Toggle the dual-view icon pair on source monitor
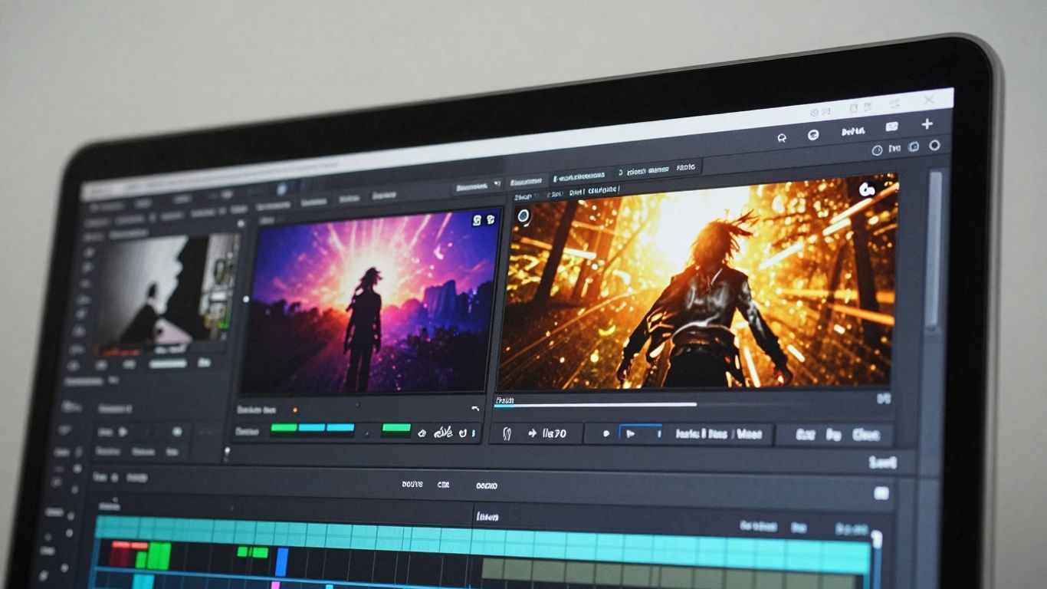This screenshot has width=1047, height=589. [x=484, y=219]
